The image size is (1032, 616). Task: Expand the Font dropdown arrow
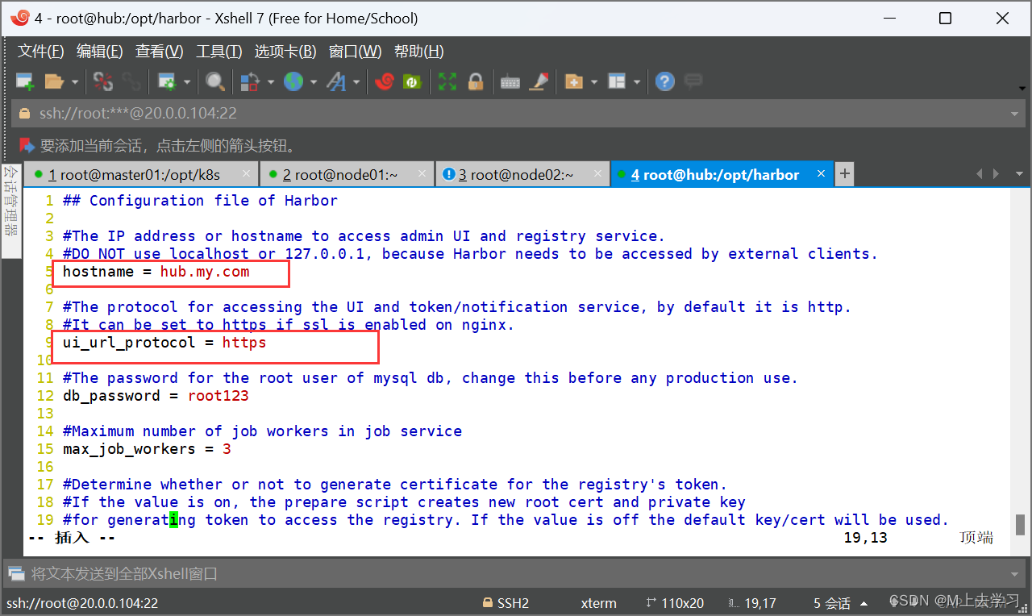pyautogui.click(x=356, y=81)
